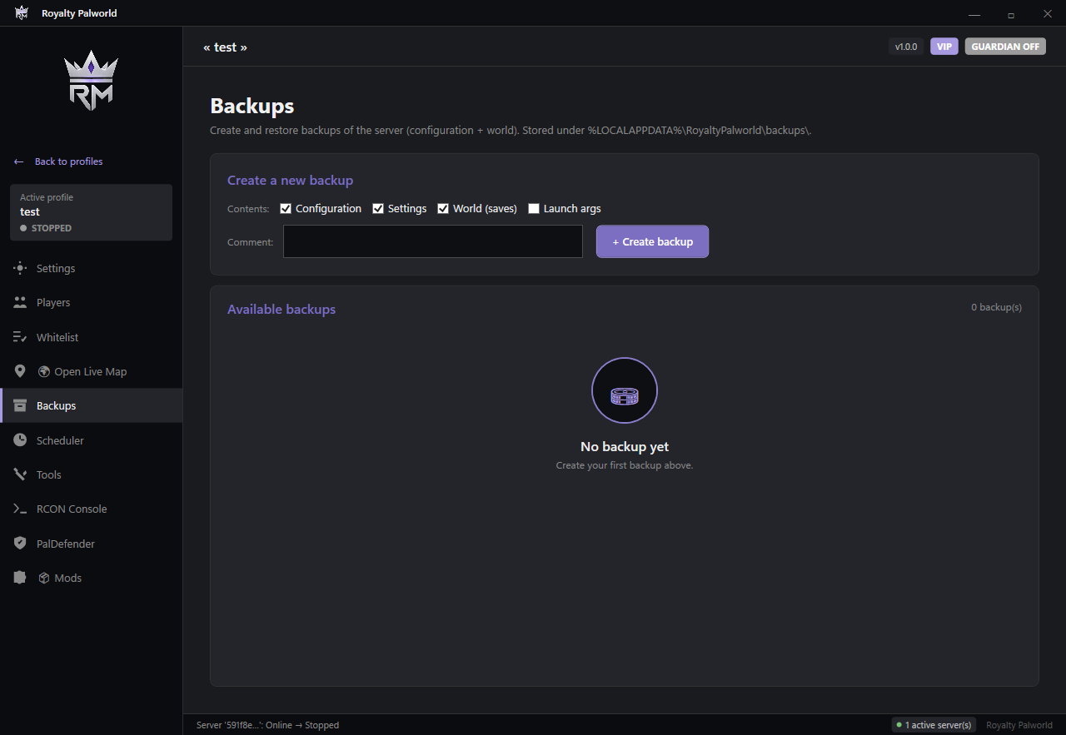This screenshot has width=1066, height=735.
Task: Click the '0 backup(s)' counter text
Action: pyautogui.click(x=996, y=307)
